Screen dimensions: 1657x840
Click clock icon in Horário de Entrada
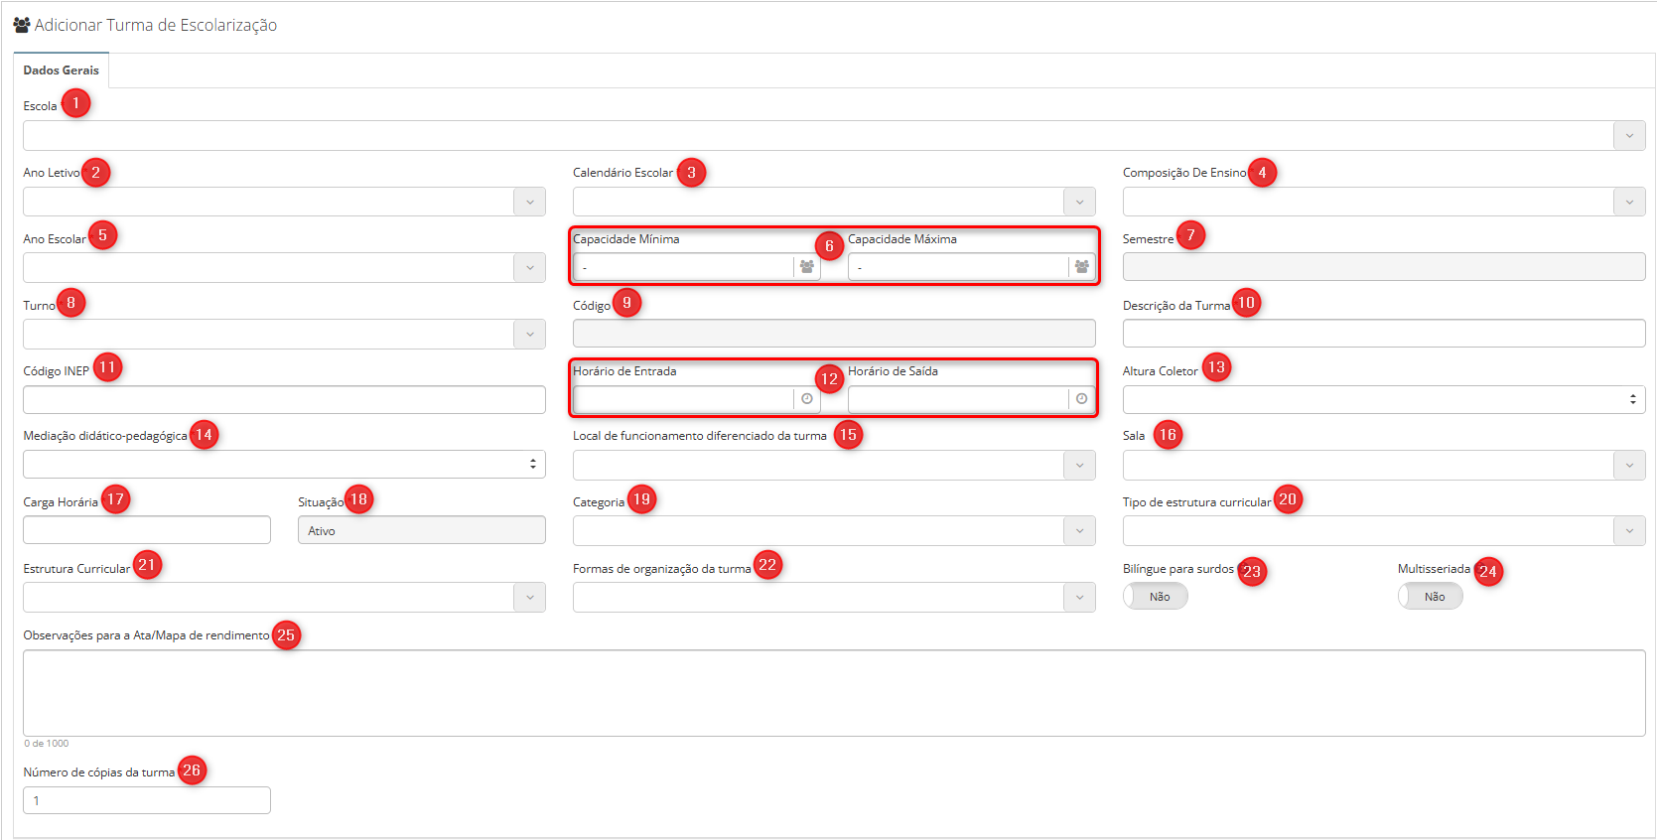[807, 399]
